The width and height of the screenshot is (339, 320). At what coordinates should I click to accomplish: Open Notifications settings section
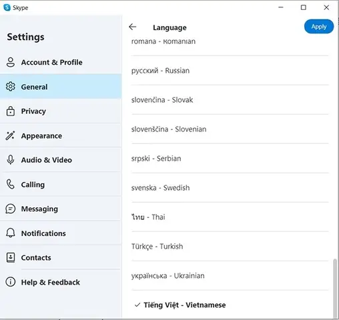(61, 233)
